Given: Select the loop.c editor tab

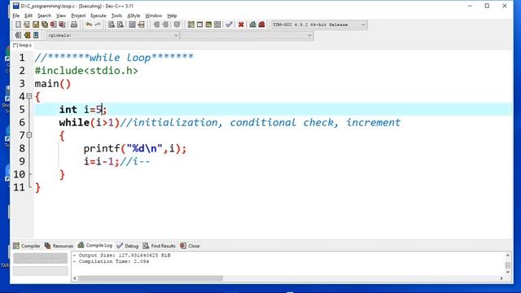Looking at the screenshot, I should coord(22,46).
